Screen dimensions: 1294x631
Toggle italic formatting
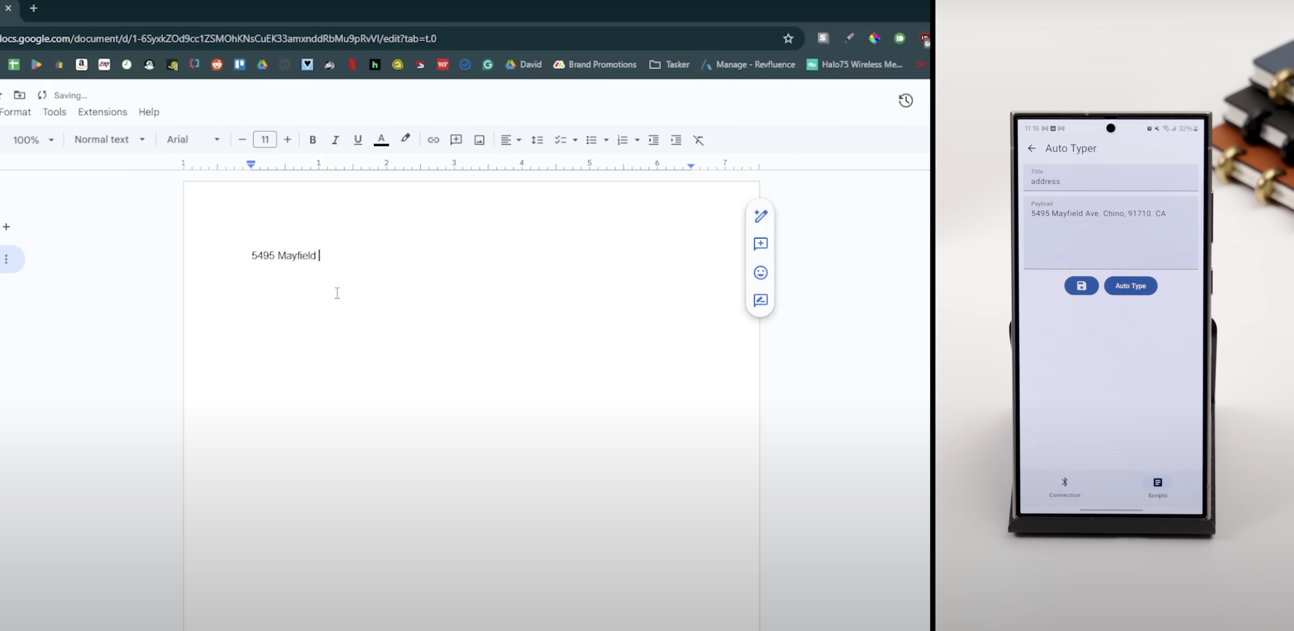coord(335,140)
